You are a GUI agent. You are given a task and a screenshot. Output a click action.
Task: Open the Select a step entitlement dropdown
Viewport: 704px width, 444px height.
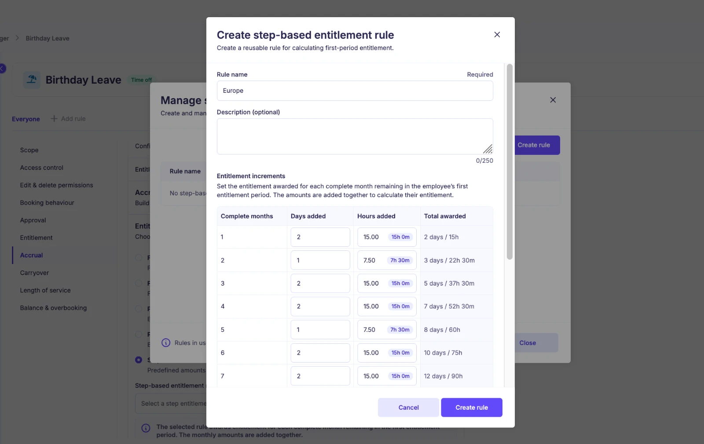(x=171, y=404)
